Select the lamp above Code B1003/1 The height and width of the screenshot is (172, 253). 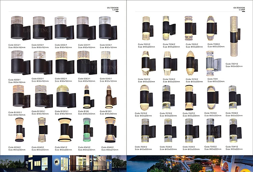(x=44, y=97)
